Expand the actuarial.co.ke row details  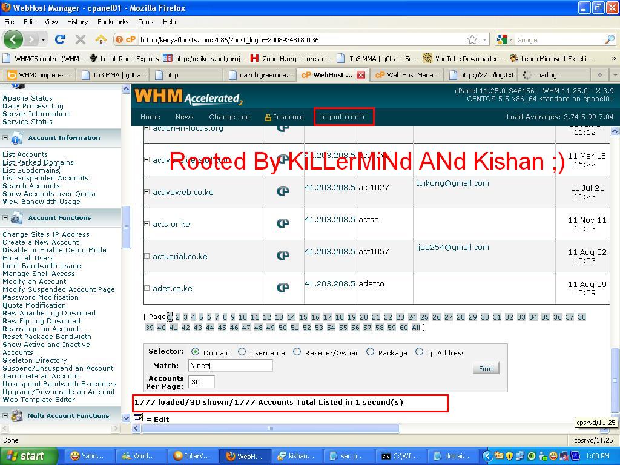[147, 256]
